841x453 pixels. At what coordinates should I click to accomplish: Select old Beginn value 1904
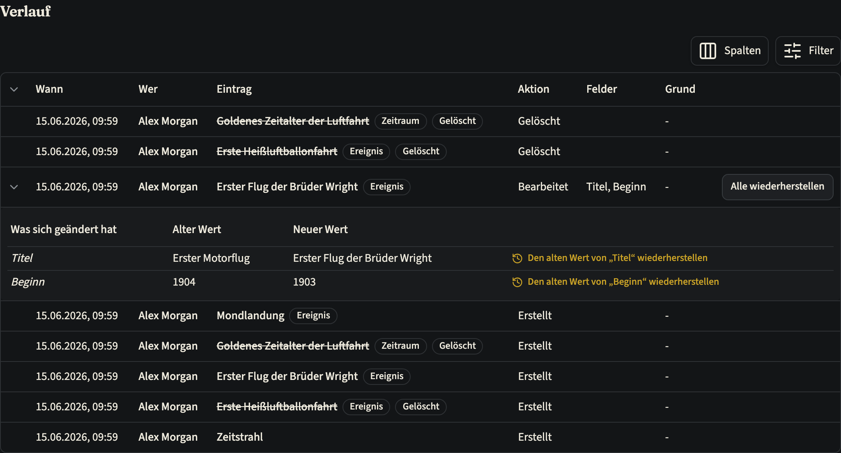click(x=184, y=282)
